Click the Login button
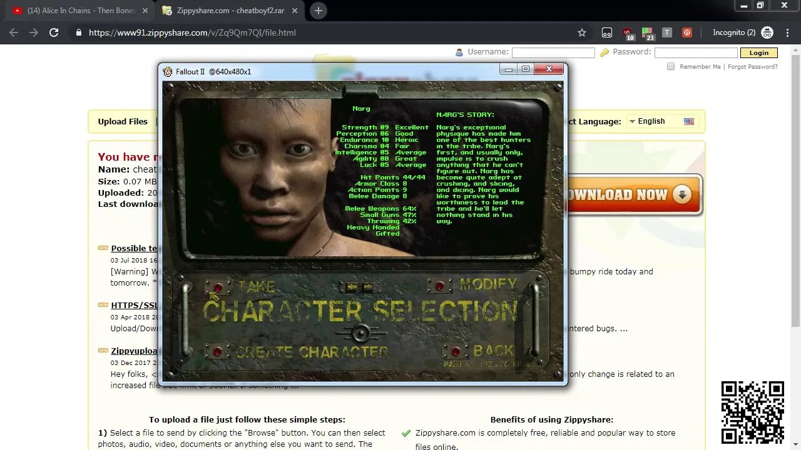This screenshot has height=450, width=801. [x=758, y=52]
